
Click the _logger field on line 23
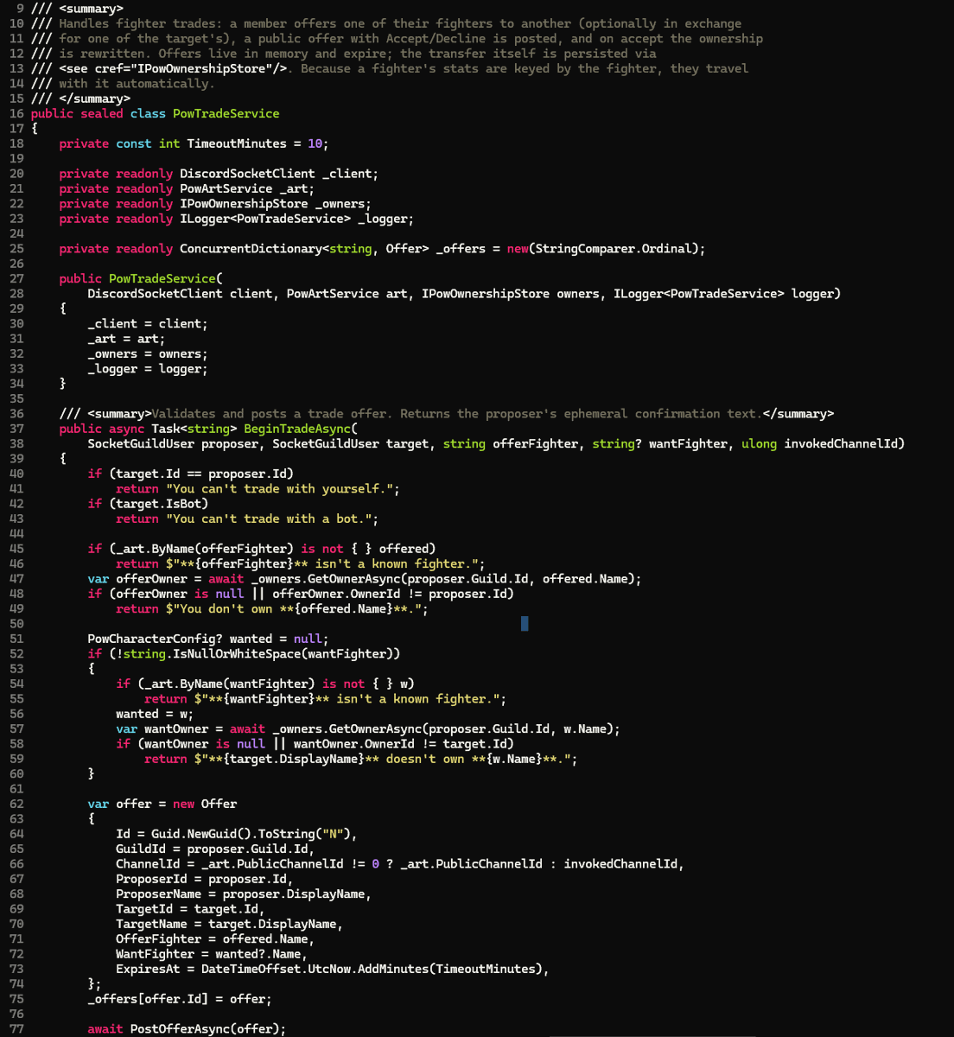point(382,219)
